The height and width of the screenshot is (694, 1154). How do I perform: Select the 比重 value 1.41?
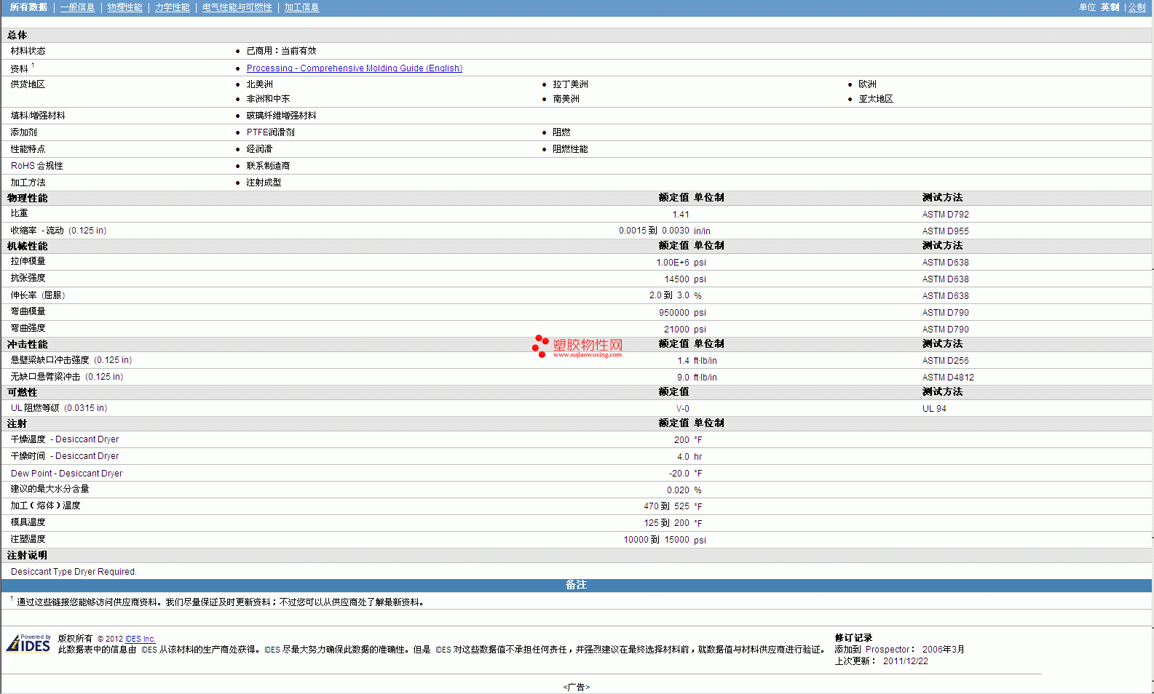(x=681, y=215)
